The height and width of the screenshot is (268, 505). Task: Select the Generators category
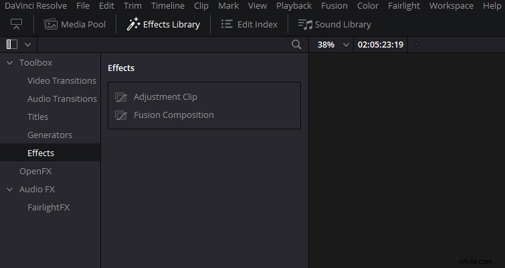click(x=49, y=135)
